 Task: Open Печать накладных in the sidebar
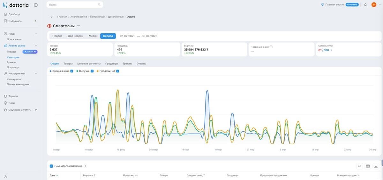(x=18, y=84)
